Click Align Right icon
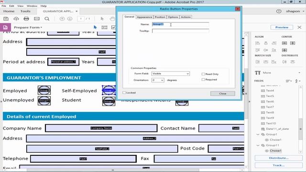 pyautogui.click(x=274, y=43)
